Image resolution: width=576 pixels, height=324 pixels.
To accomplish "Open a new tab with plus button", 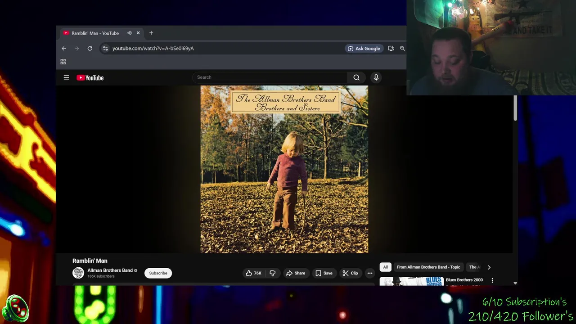I will (151, 33).
